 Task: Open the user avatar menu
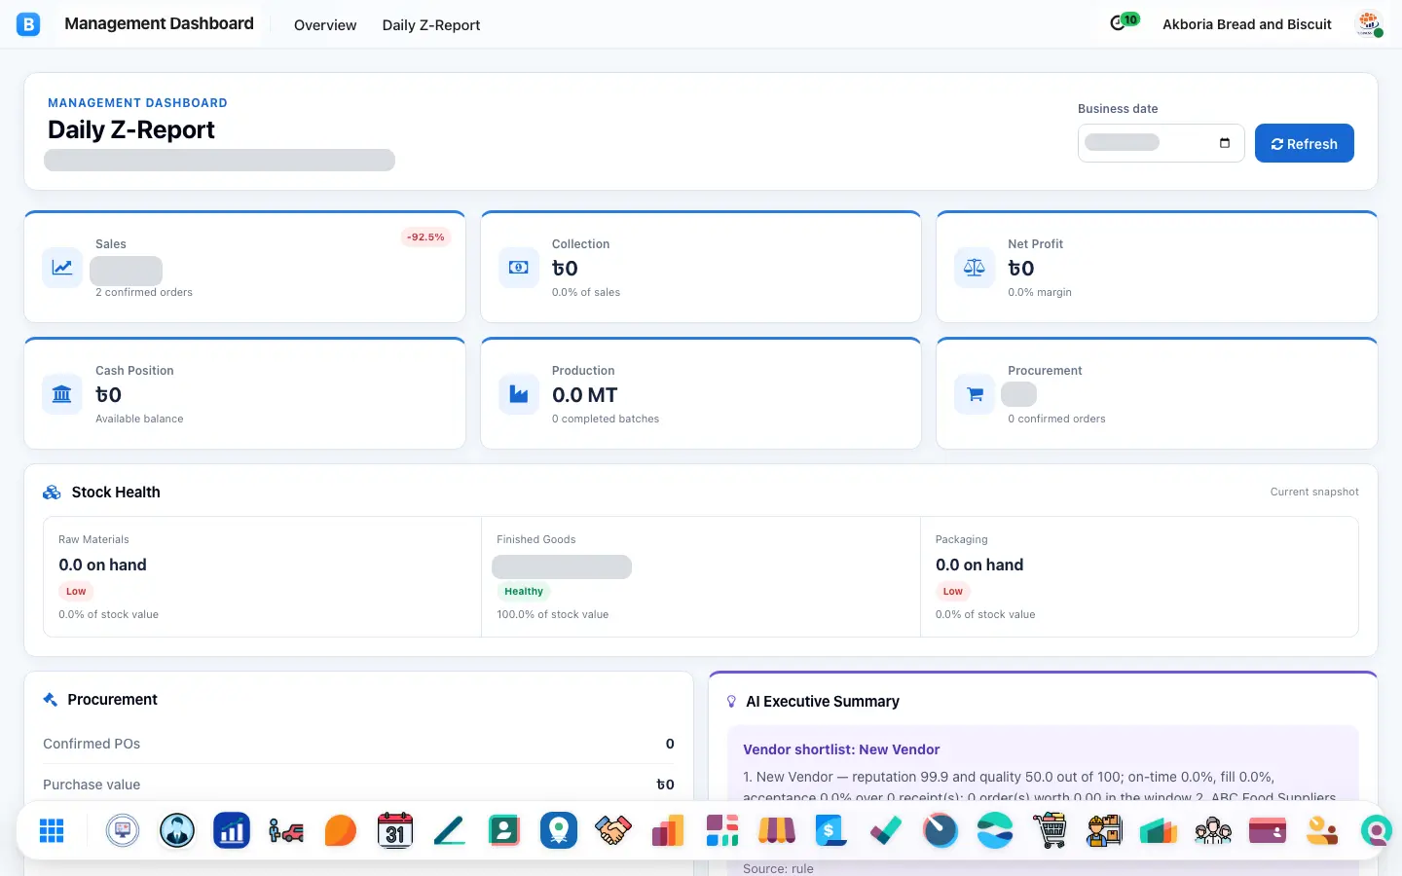(x=1369, y=23)
